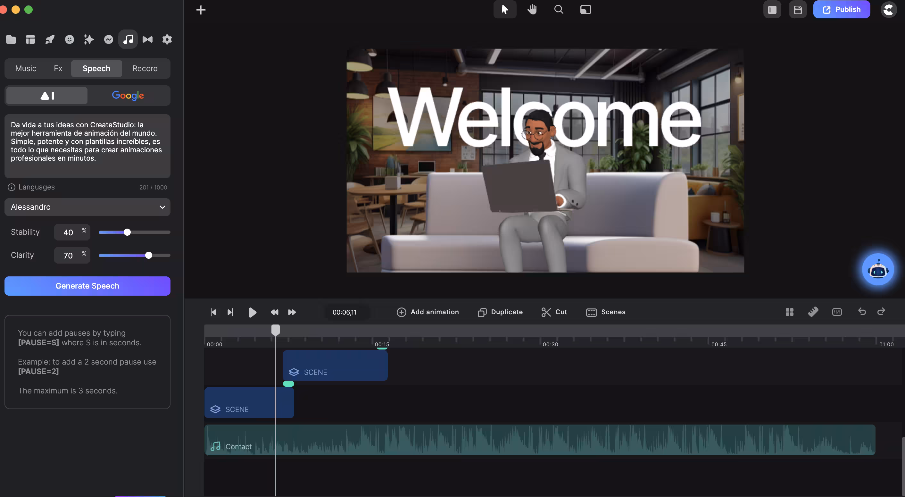Undo the last action

(862, 311)
